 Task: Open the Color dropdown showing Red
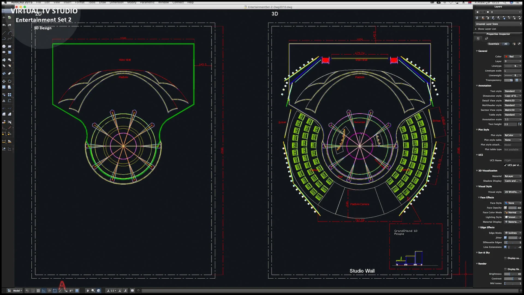(513, 57)
